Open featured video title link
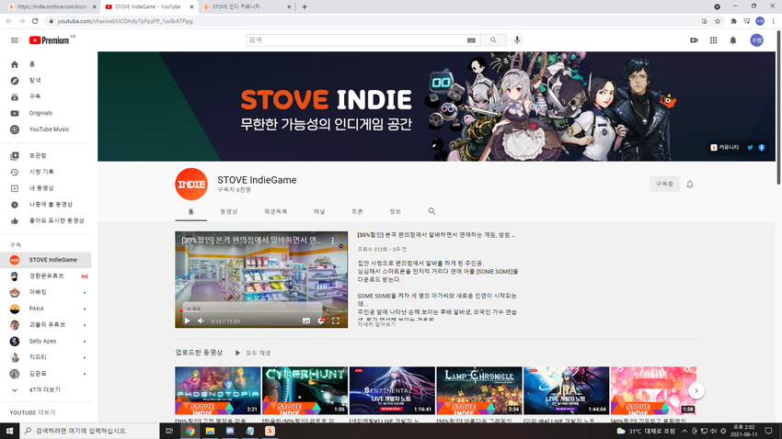782x439 pixels. click(x=436, y=235)
